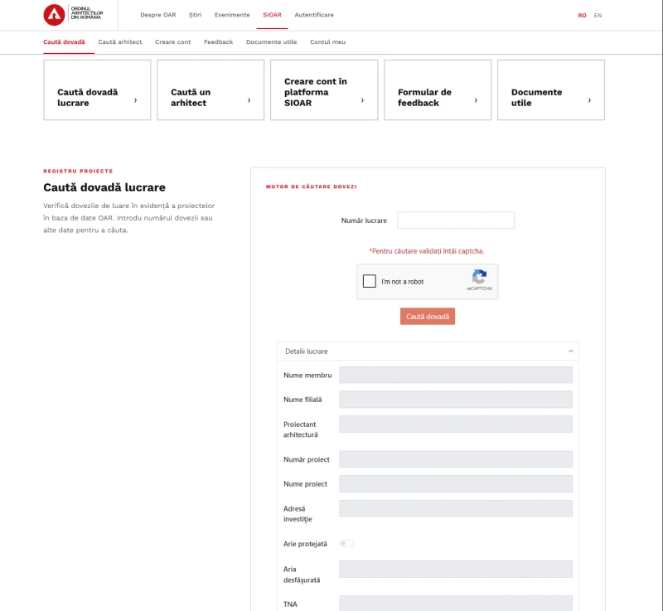Check the I'm not a robot checkbox
This screenshot has height=611, width=663.
click(369, 281)
